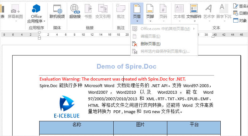Collapse the open 页眉 header dropdown
The height and width of the screenshot is (136, 248).
[x=137, y=13]
